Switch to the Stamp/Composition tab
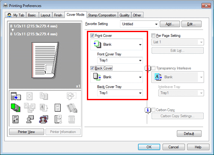 point(102,15)
